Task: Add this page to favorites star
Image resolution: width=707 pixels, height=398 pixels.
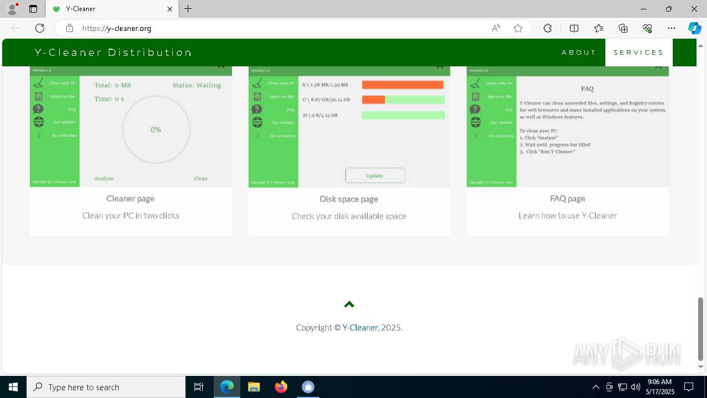Action: click(x=518, y=28)
